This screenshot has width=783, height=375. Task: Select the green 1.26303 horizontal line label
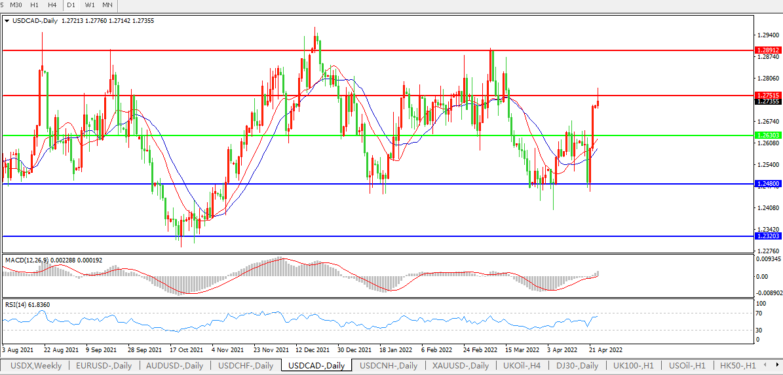click(767, 135)
